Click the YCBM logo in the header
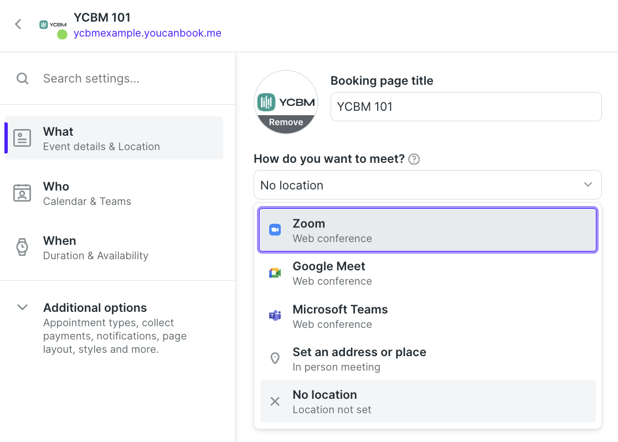The image size is (618, 442). (x=53, y=25)
